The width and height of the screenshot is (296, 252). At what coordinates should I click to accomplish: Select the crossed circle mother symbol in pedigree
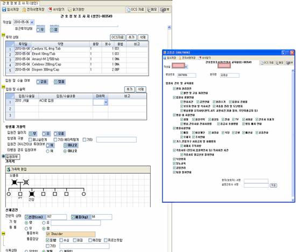click(x=26, y=182)
